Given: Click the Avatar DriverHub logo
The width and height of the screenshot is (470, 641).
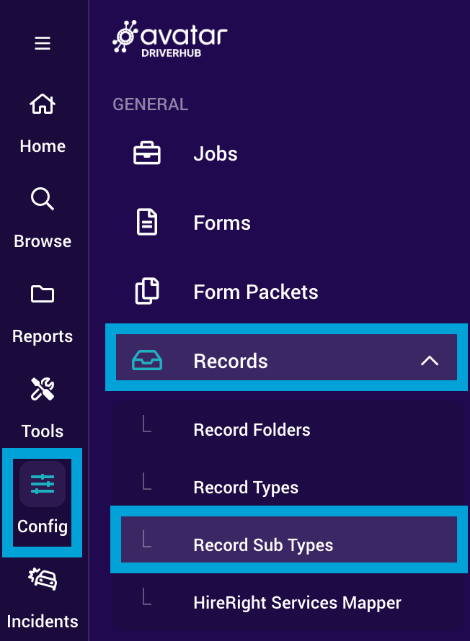Looking at the screenshot, I should point(170,38).
